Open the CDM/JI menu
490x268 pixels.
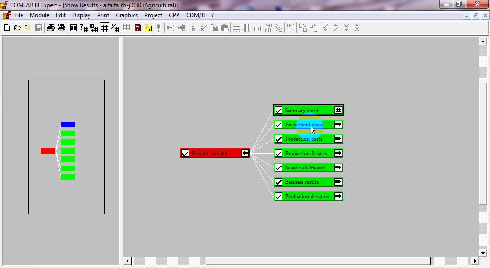pos(195,15)
